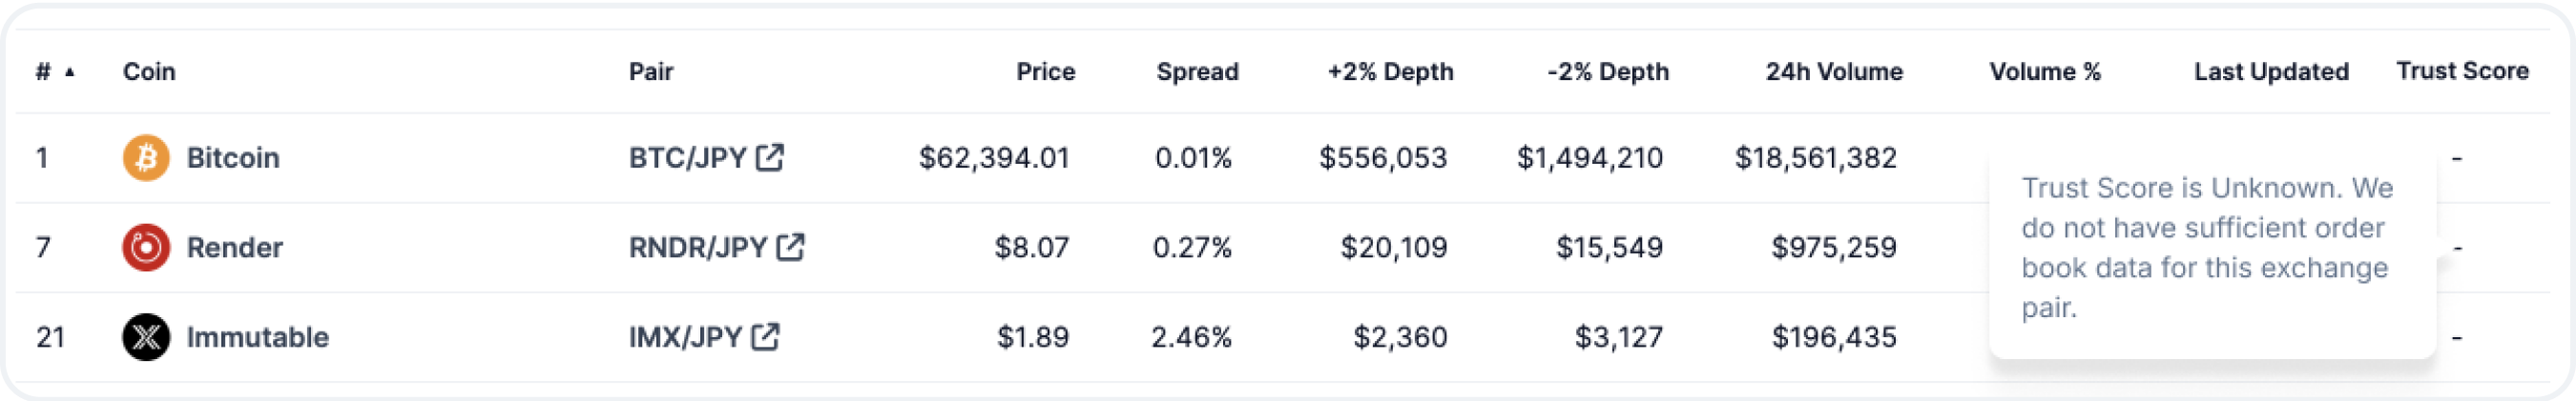The image size is (2576, 401).
Task: Open external link icon beside BTC/JPY
Action: tap(769, 156)
